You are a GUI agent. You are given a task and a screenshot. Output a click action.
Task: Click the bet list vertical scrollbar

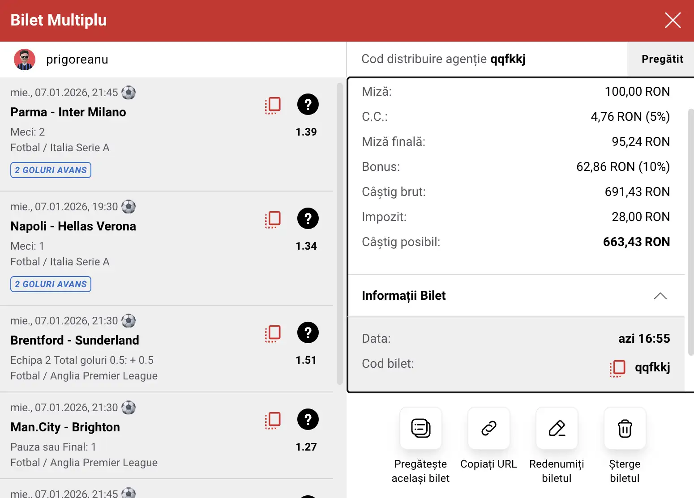(339, 233)
